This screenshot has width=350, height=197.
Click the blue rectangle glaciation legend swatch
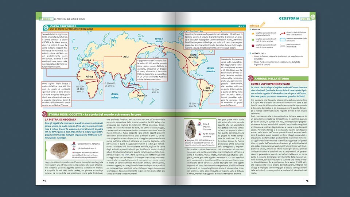click(283, 39)
